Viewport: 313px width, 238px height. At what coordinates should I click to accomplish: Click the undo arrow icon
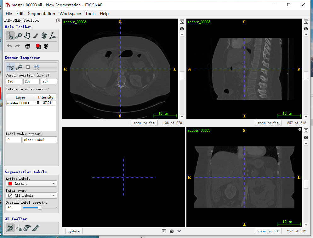point(9,46)
